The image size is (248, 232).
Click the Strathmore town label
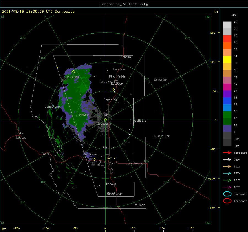(134, 163)
